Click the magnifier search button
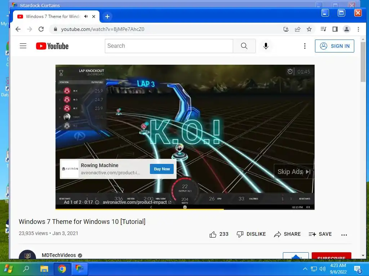Viewport: 369px width, 276px height. [x=244, y=46]
